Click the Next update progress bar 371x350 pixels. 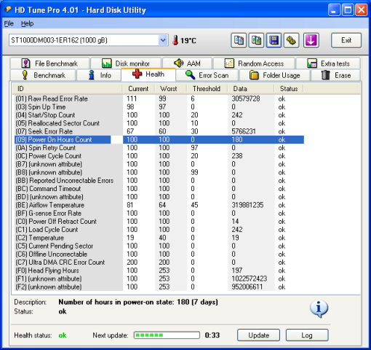[167, 335]
